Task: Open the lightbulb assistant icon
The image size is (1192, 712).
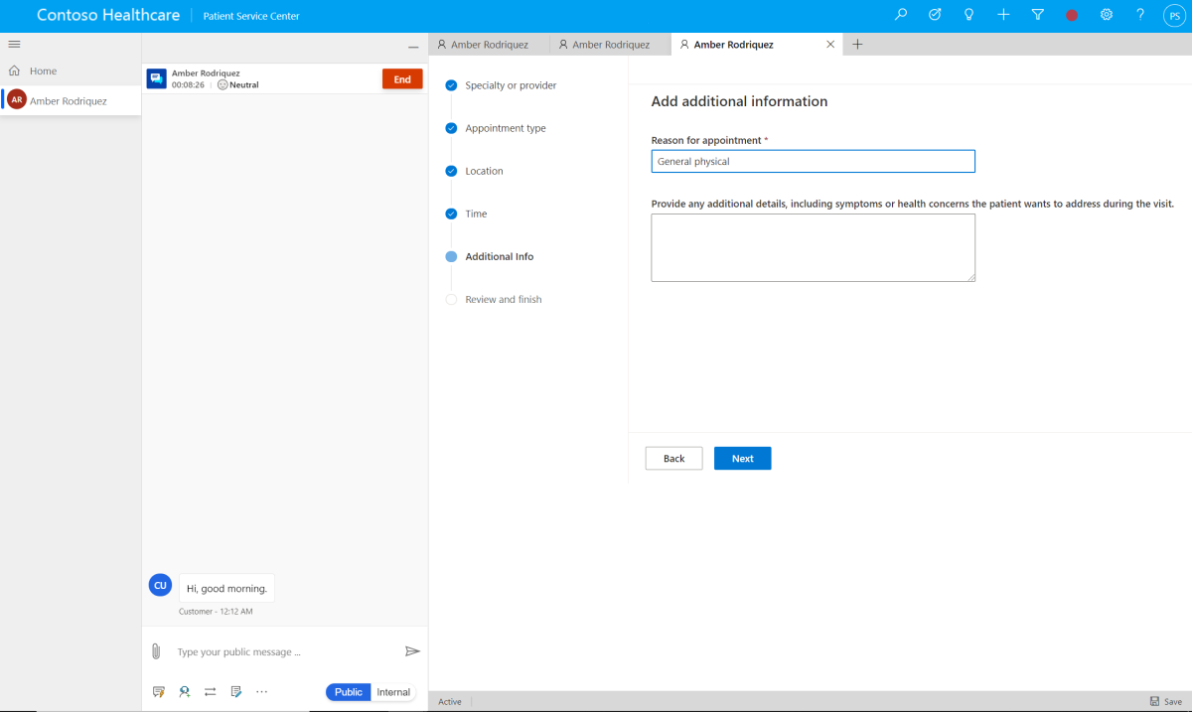Action: 968,15
